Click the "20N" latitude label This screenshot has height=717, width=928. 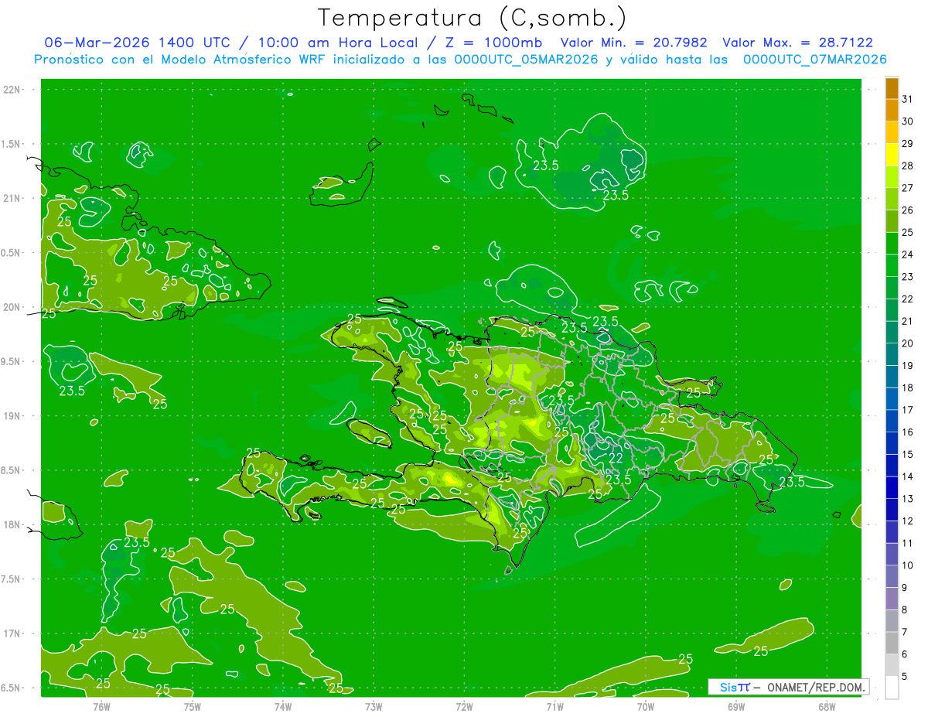pos(13,307)
